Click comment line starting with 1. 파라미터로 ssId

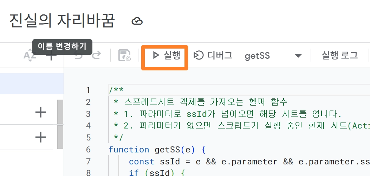227,114
